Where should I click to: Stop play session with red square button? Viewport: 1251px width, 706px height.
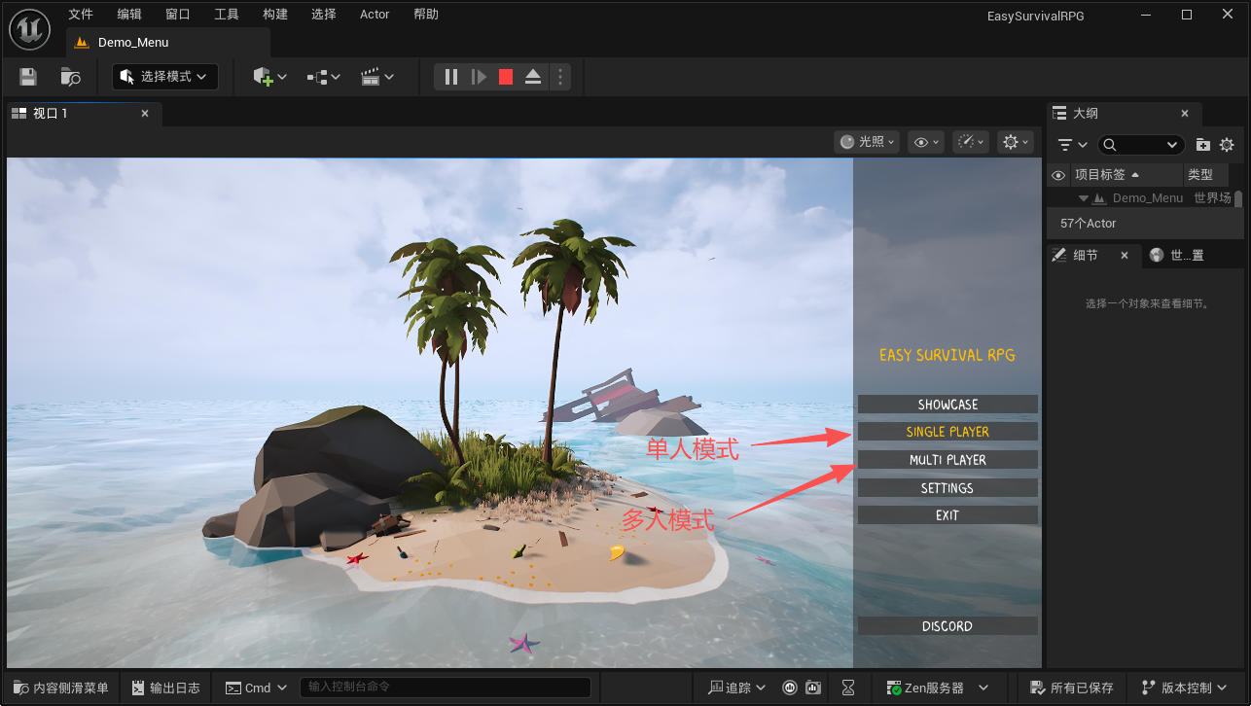click(506, 77)
